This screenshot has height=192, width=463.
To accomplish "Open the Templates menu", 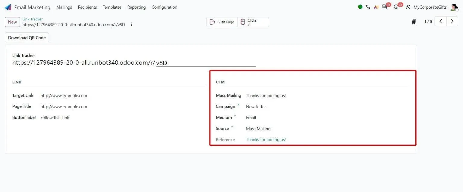I will 112,7.
